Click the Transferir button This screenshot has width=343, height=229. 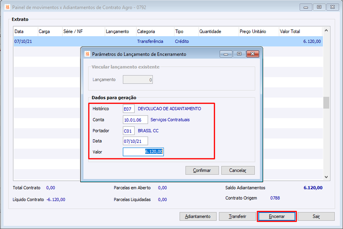237,217
